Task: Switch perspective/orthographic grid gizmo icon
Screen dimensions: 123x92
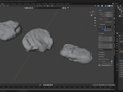Action: 95,26
